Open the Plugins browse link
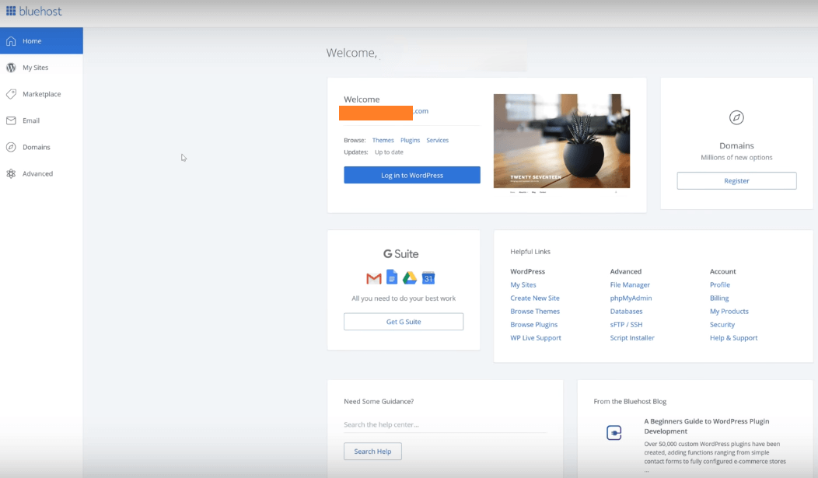The image size is (818, 478). click(410, 140)
